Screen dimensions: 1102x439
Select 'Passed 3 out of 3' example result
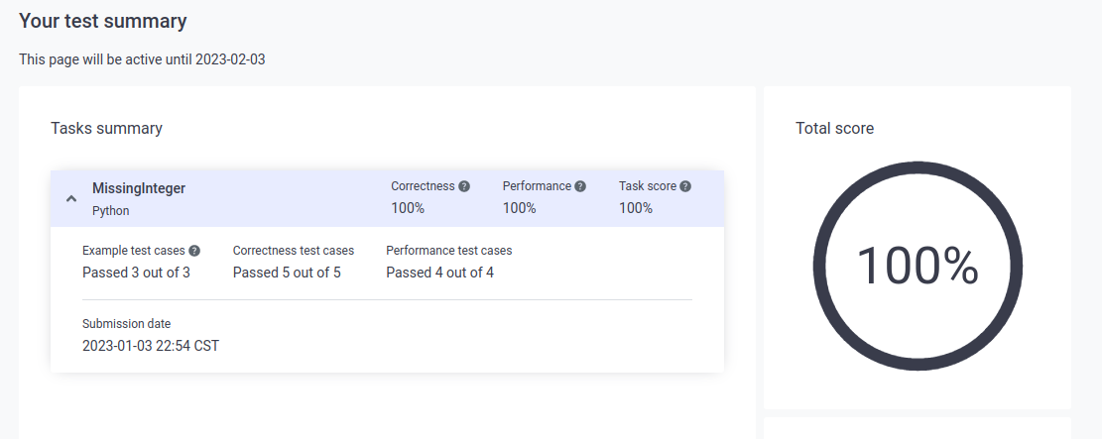pos(136,273)
